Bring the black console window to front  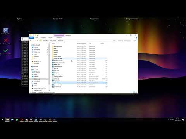(25, 62)
